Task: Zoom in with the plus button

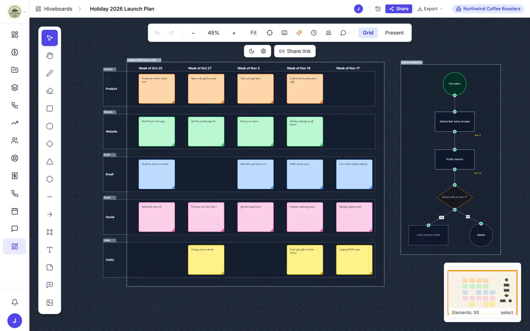Action: coord(234,33)
